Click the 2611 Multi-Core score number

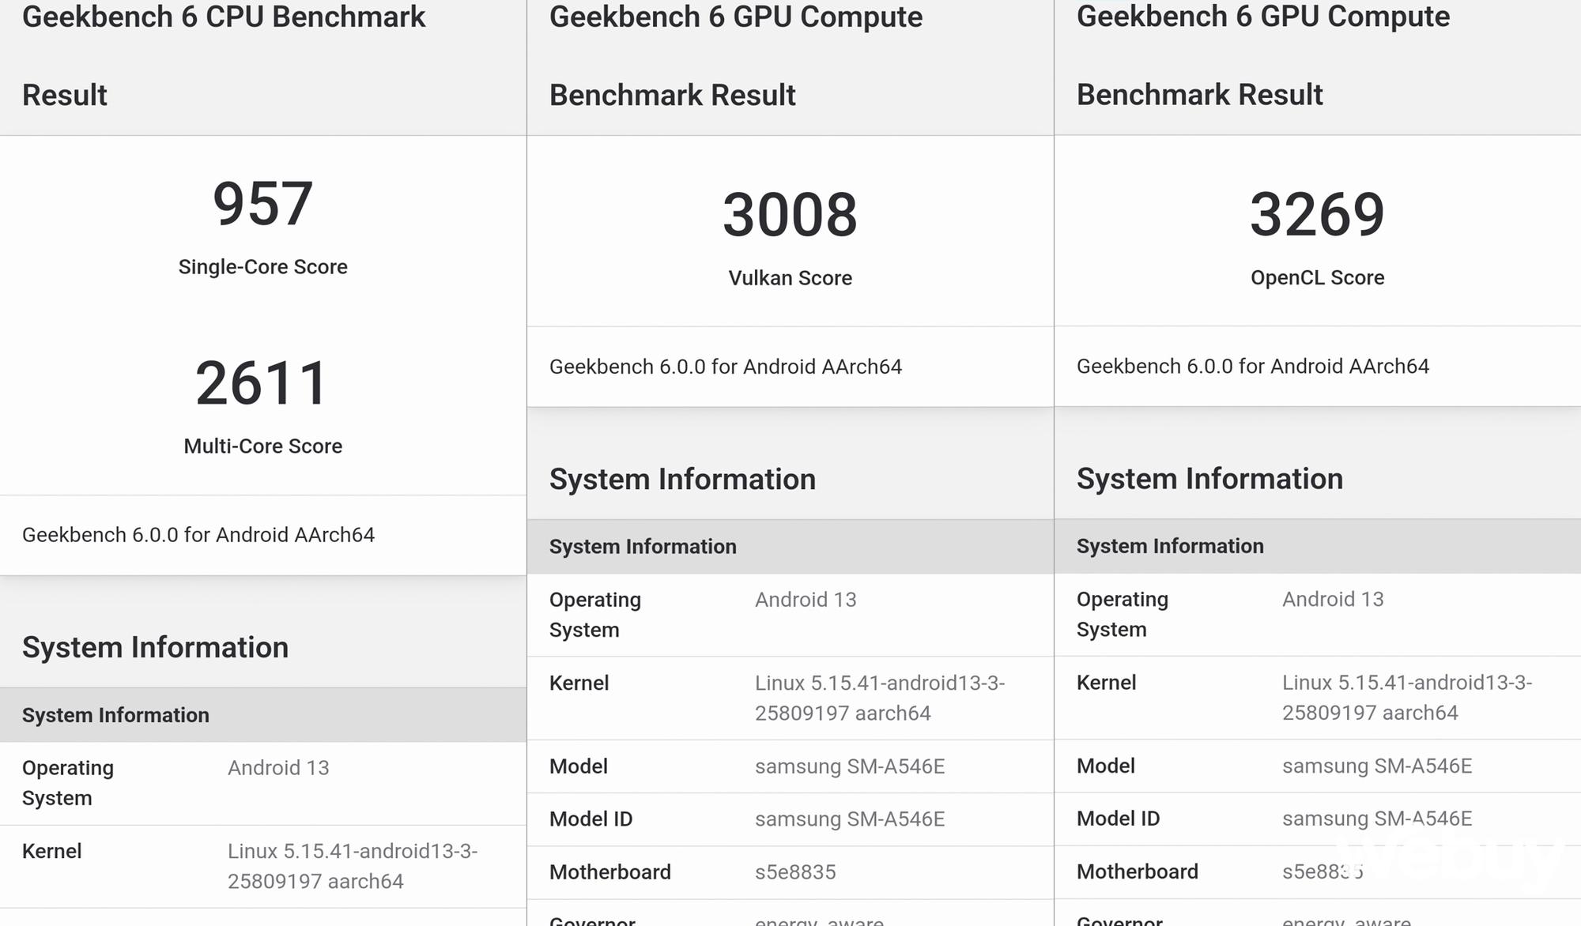pos(262,383)
